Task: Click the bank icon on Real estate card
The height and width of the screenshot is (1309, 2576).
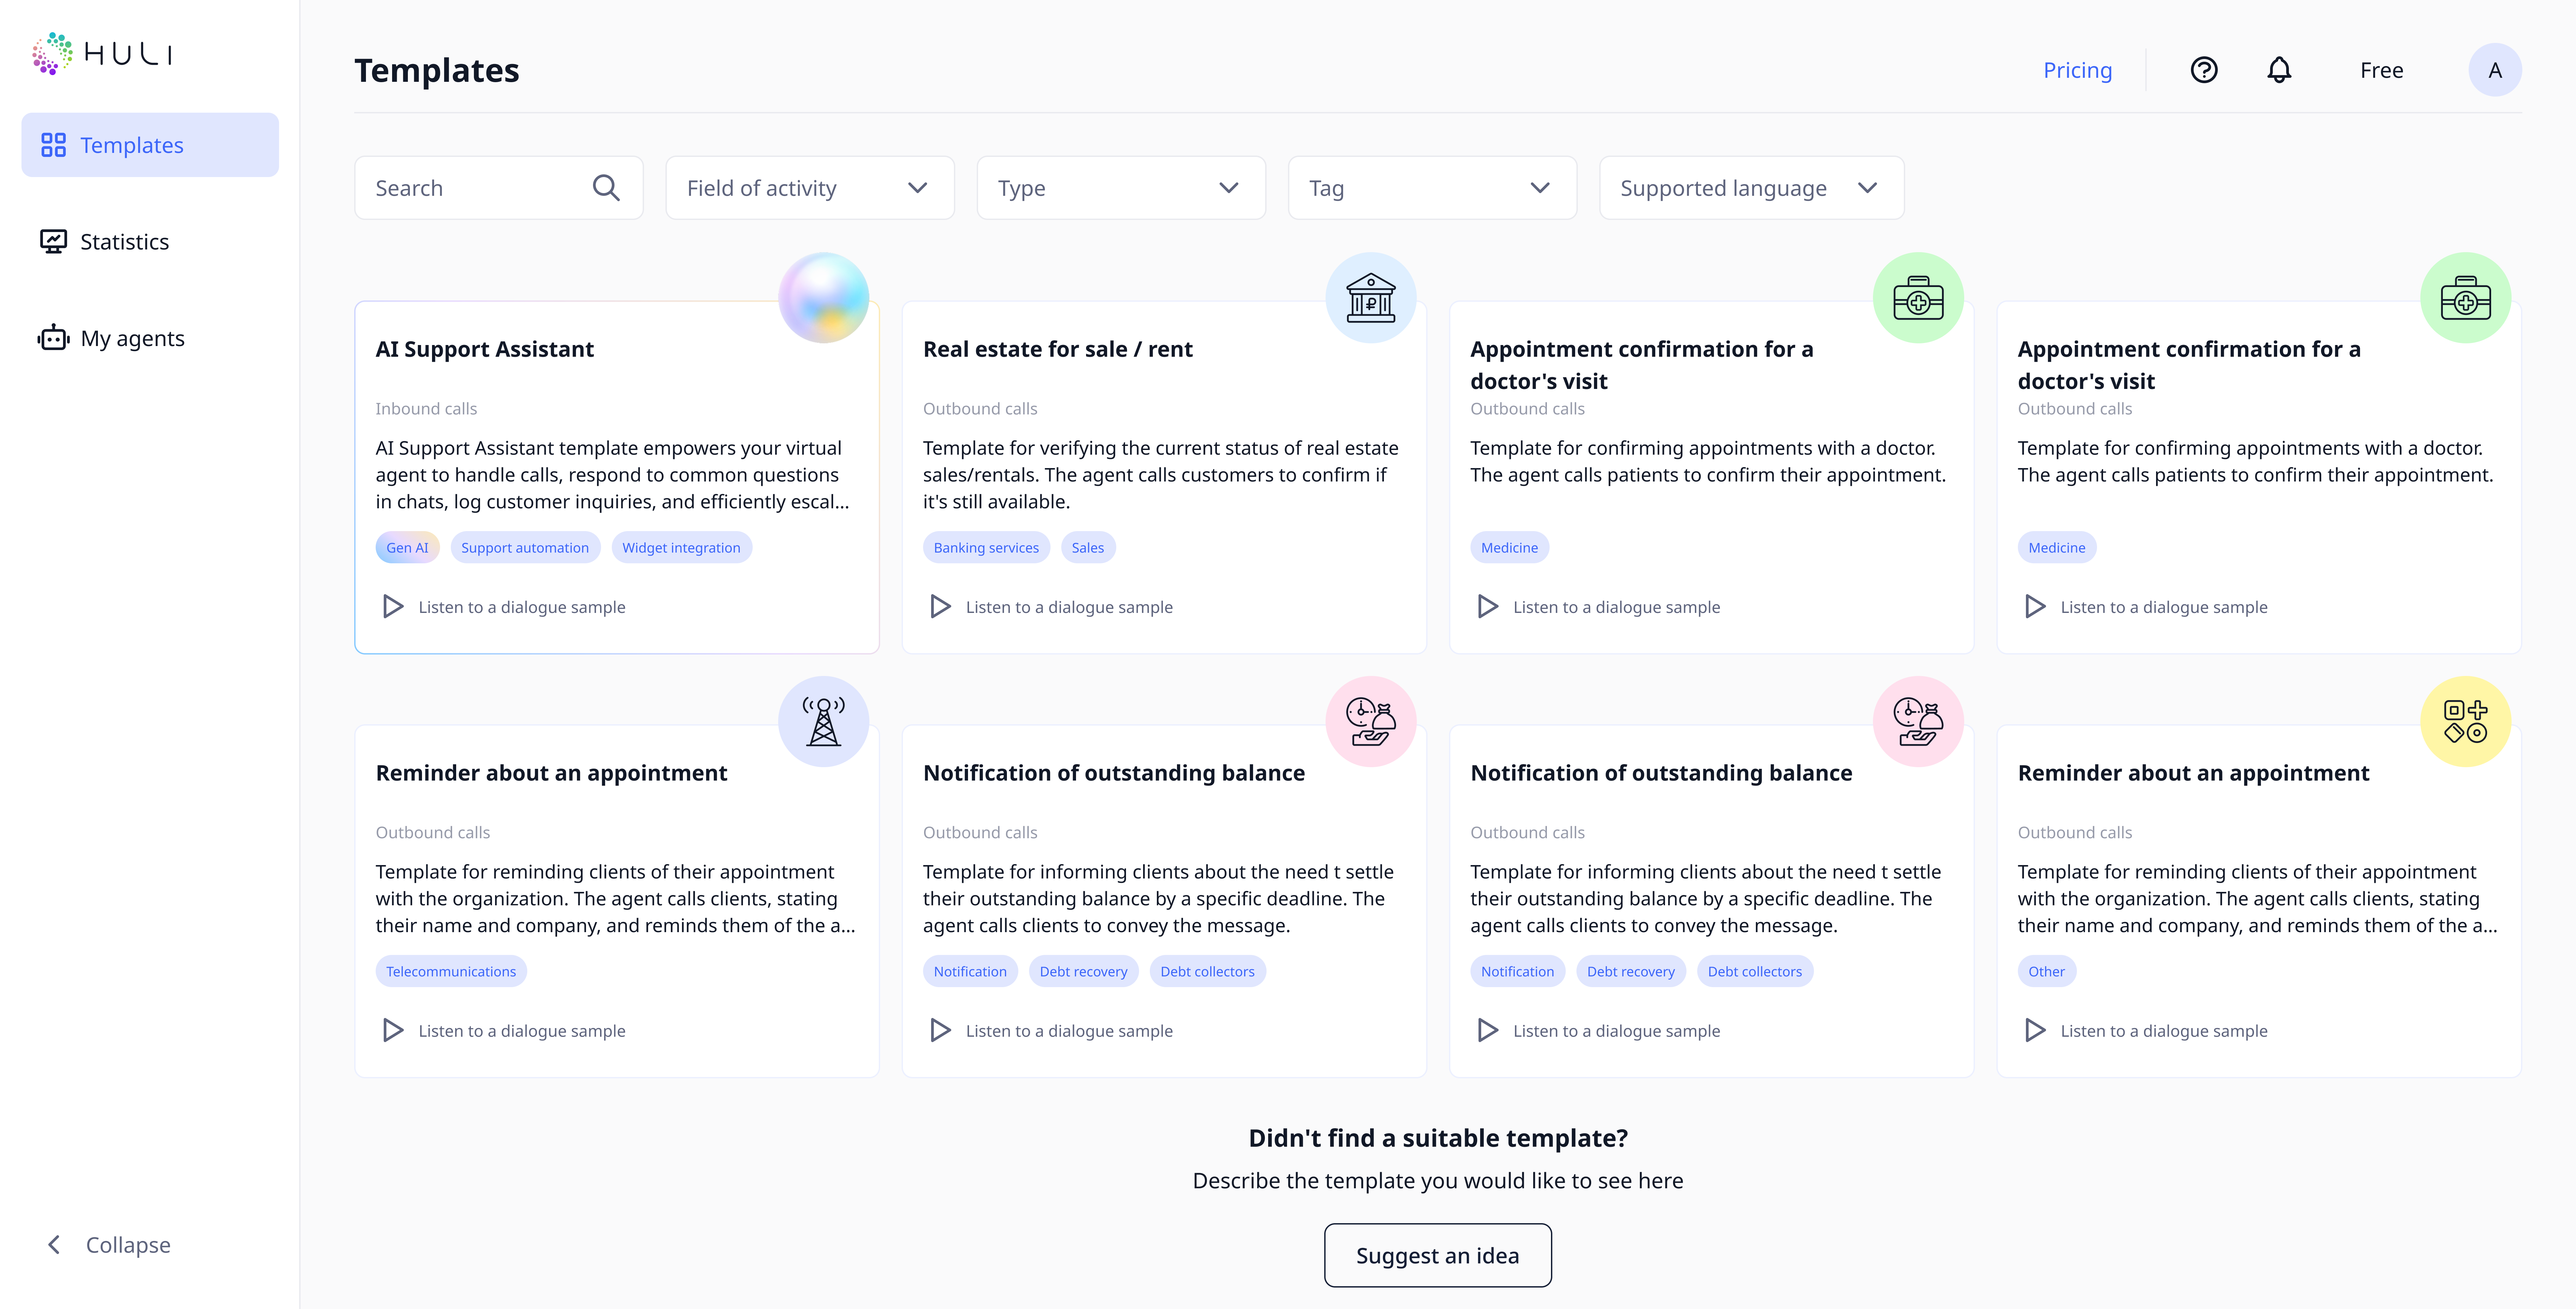Action: pos(1370,298)
